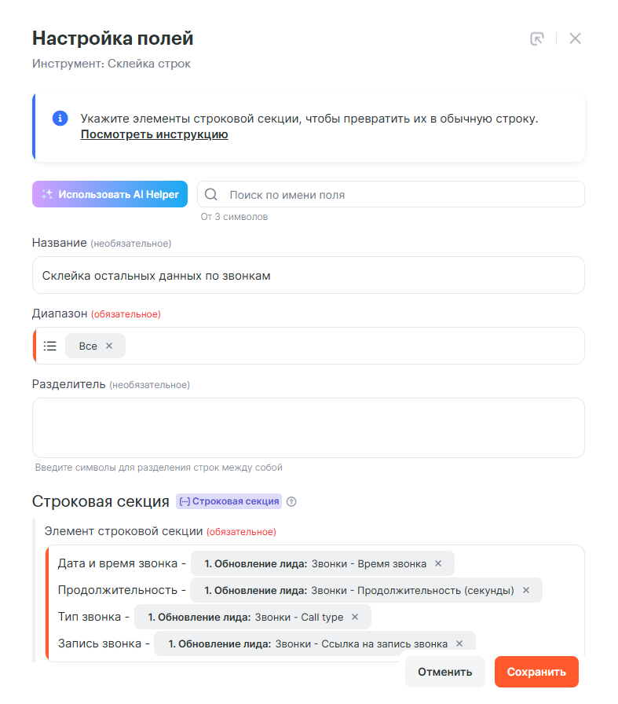Save settings with Сохранить button
Screen dimensions: 618x704
(536, 672)
